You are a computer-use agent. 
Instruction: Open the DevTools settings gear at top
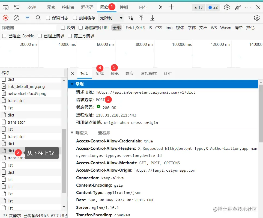pyautogui.click(x=227, y=7)
